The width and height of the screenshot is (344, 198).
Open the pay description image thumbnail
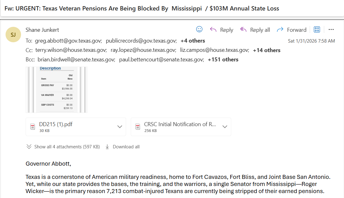click(x=57, y=90)
